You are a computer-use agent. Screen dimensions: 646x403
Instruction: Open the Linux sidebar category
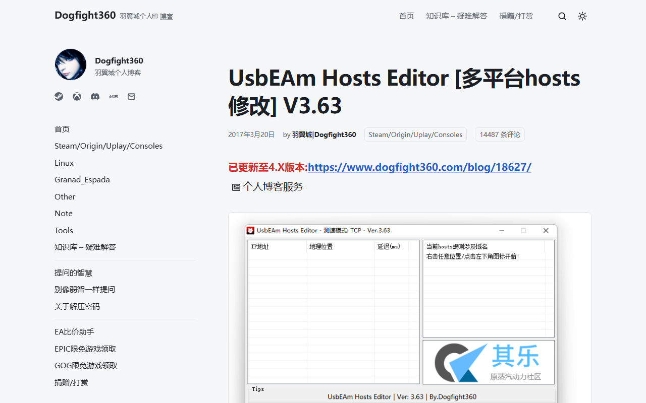[64, 163]
